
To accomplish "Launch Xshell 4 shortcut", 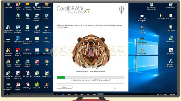I will 47,86.
